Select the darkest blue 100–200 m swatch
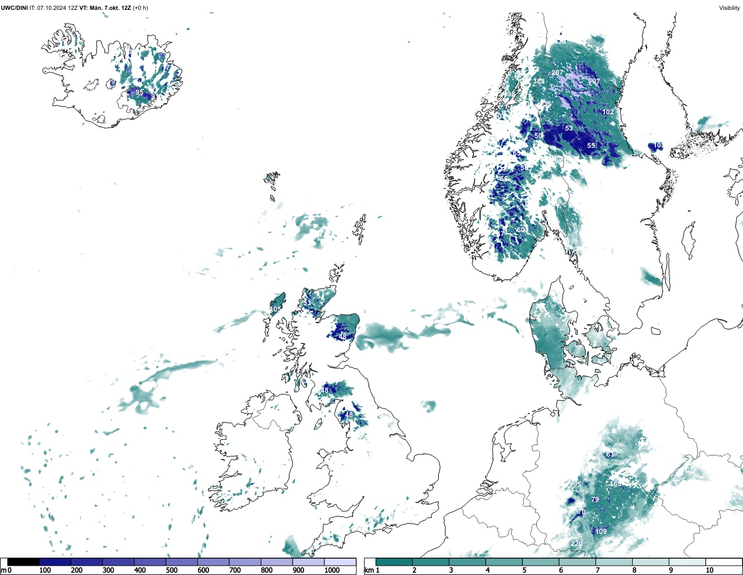The height and width of the screenshot is (575, 743). click(x=55, y=562)
